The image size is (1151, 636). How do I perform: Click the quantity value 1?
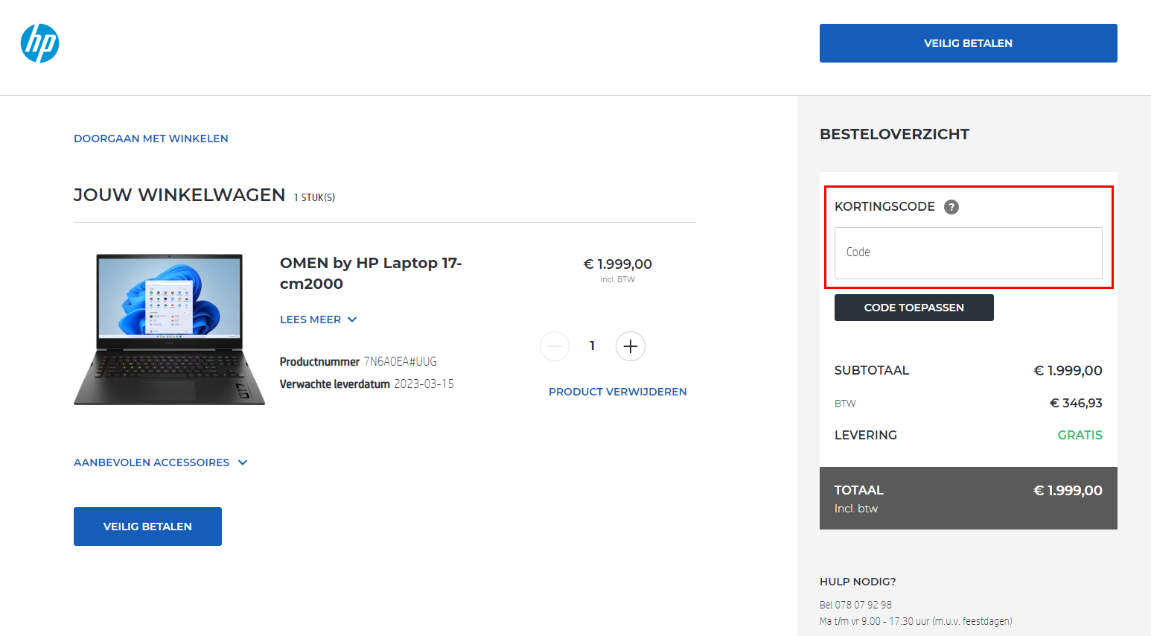[592, 346]
